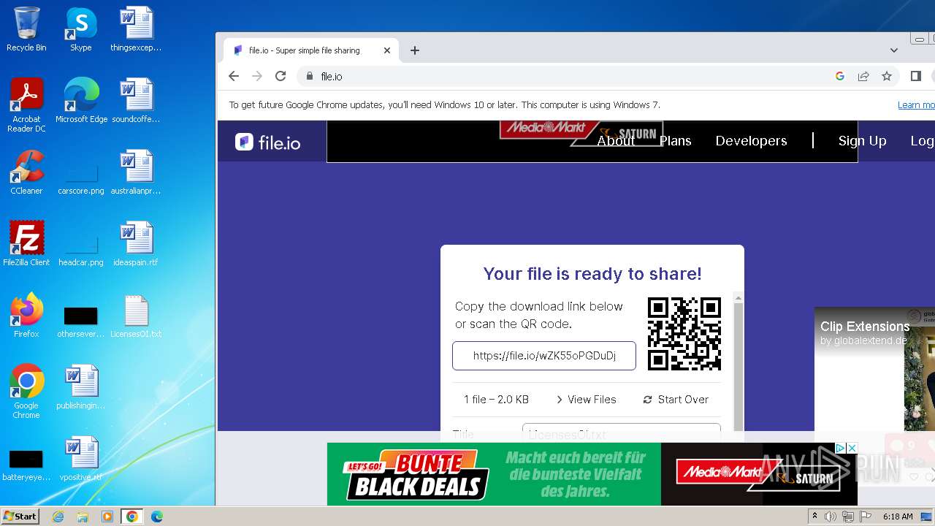Select the carscore.png file on desktop
This screenshot has height=526, width=935.
click(x=81, y=179)
